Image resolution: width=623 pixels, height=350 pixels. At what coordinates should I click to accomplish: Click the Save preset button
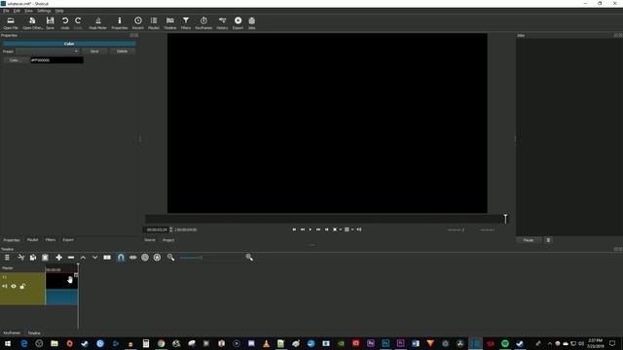point(94,52)
